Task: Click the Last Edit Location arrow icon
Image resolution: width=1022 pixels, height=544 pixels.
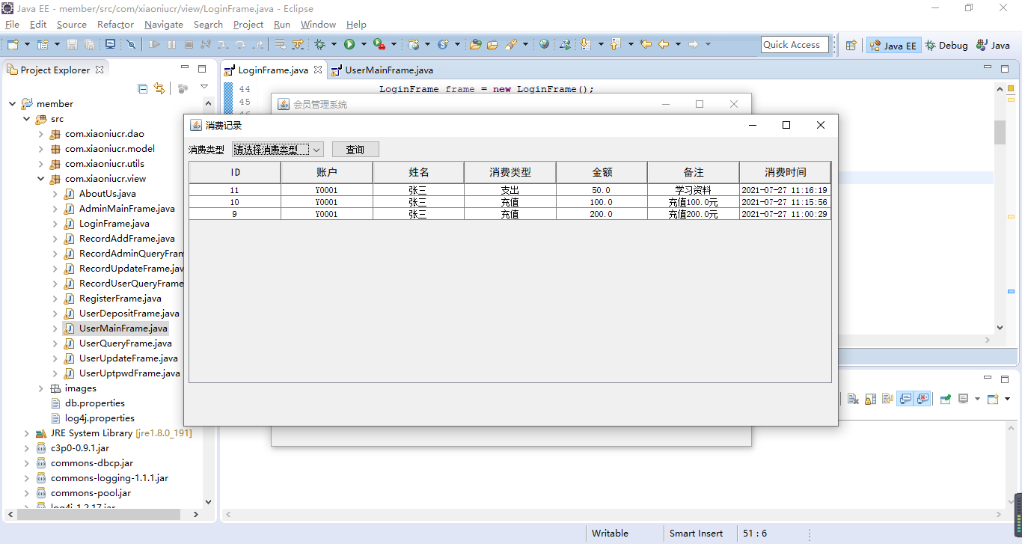Action: pyautogui.click(x=645, y=44)
